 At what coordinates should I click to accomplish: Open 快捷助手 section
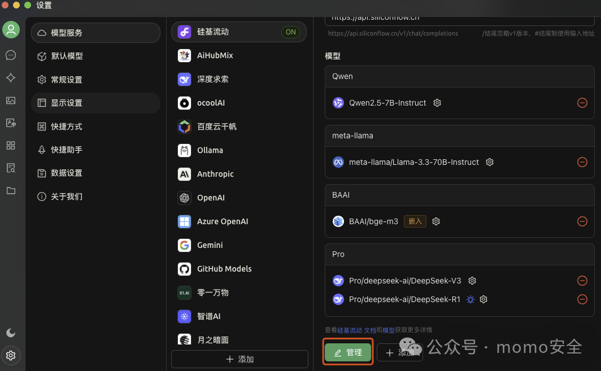point(95,150)
